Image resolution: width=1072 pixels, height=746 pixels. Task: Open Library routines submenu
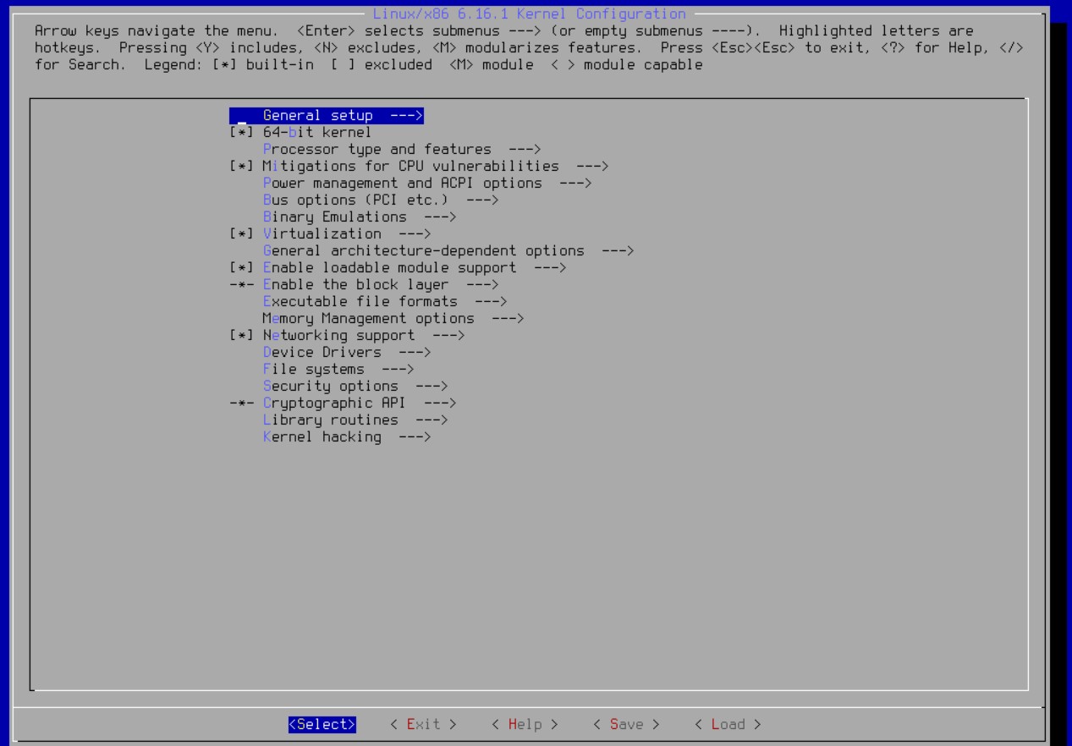pyautogui.click(x=355, y=420)
